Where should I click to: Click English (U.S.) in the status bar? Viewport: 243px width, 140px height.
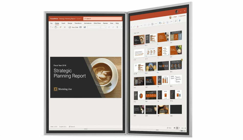pyautogui.click(x=63, y=127)
